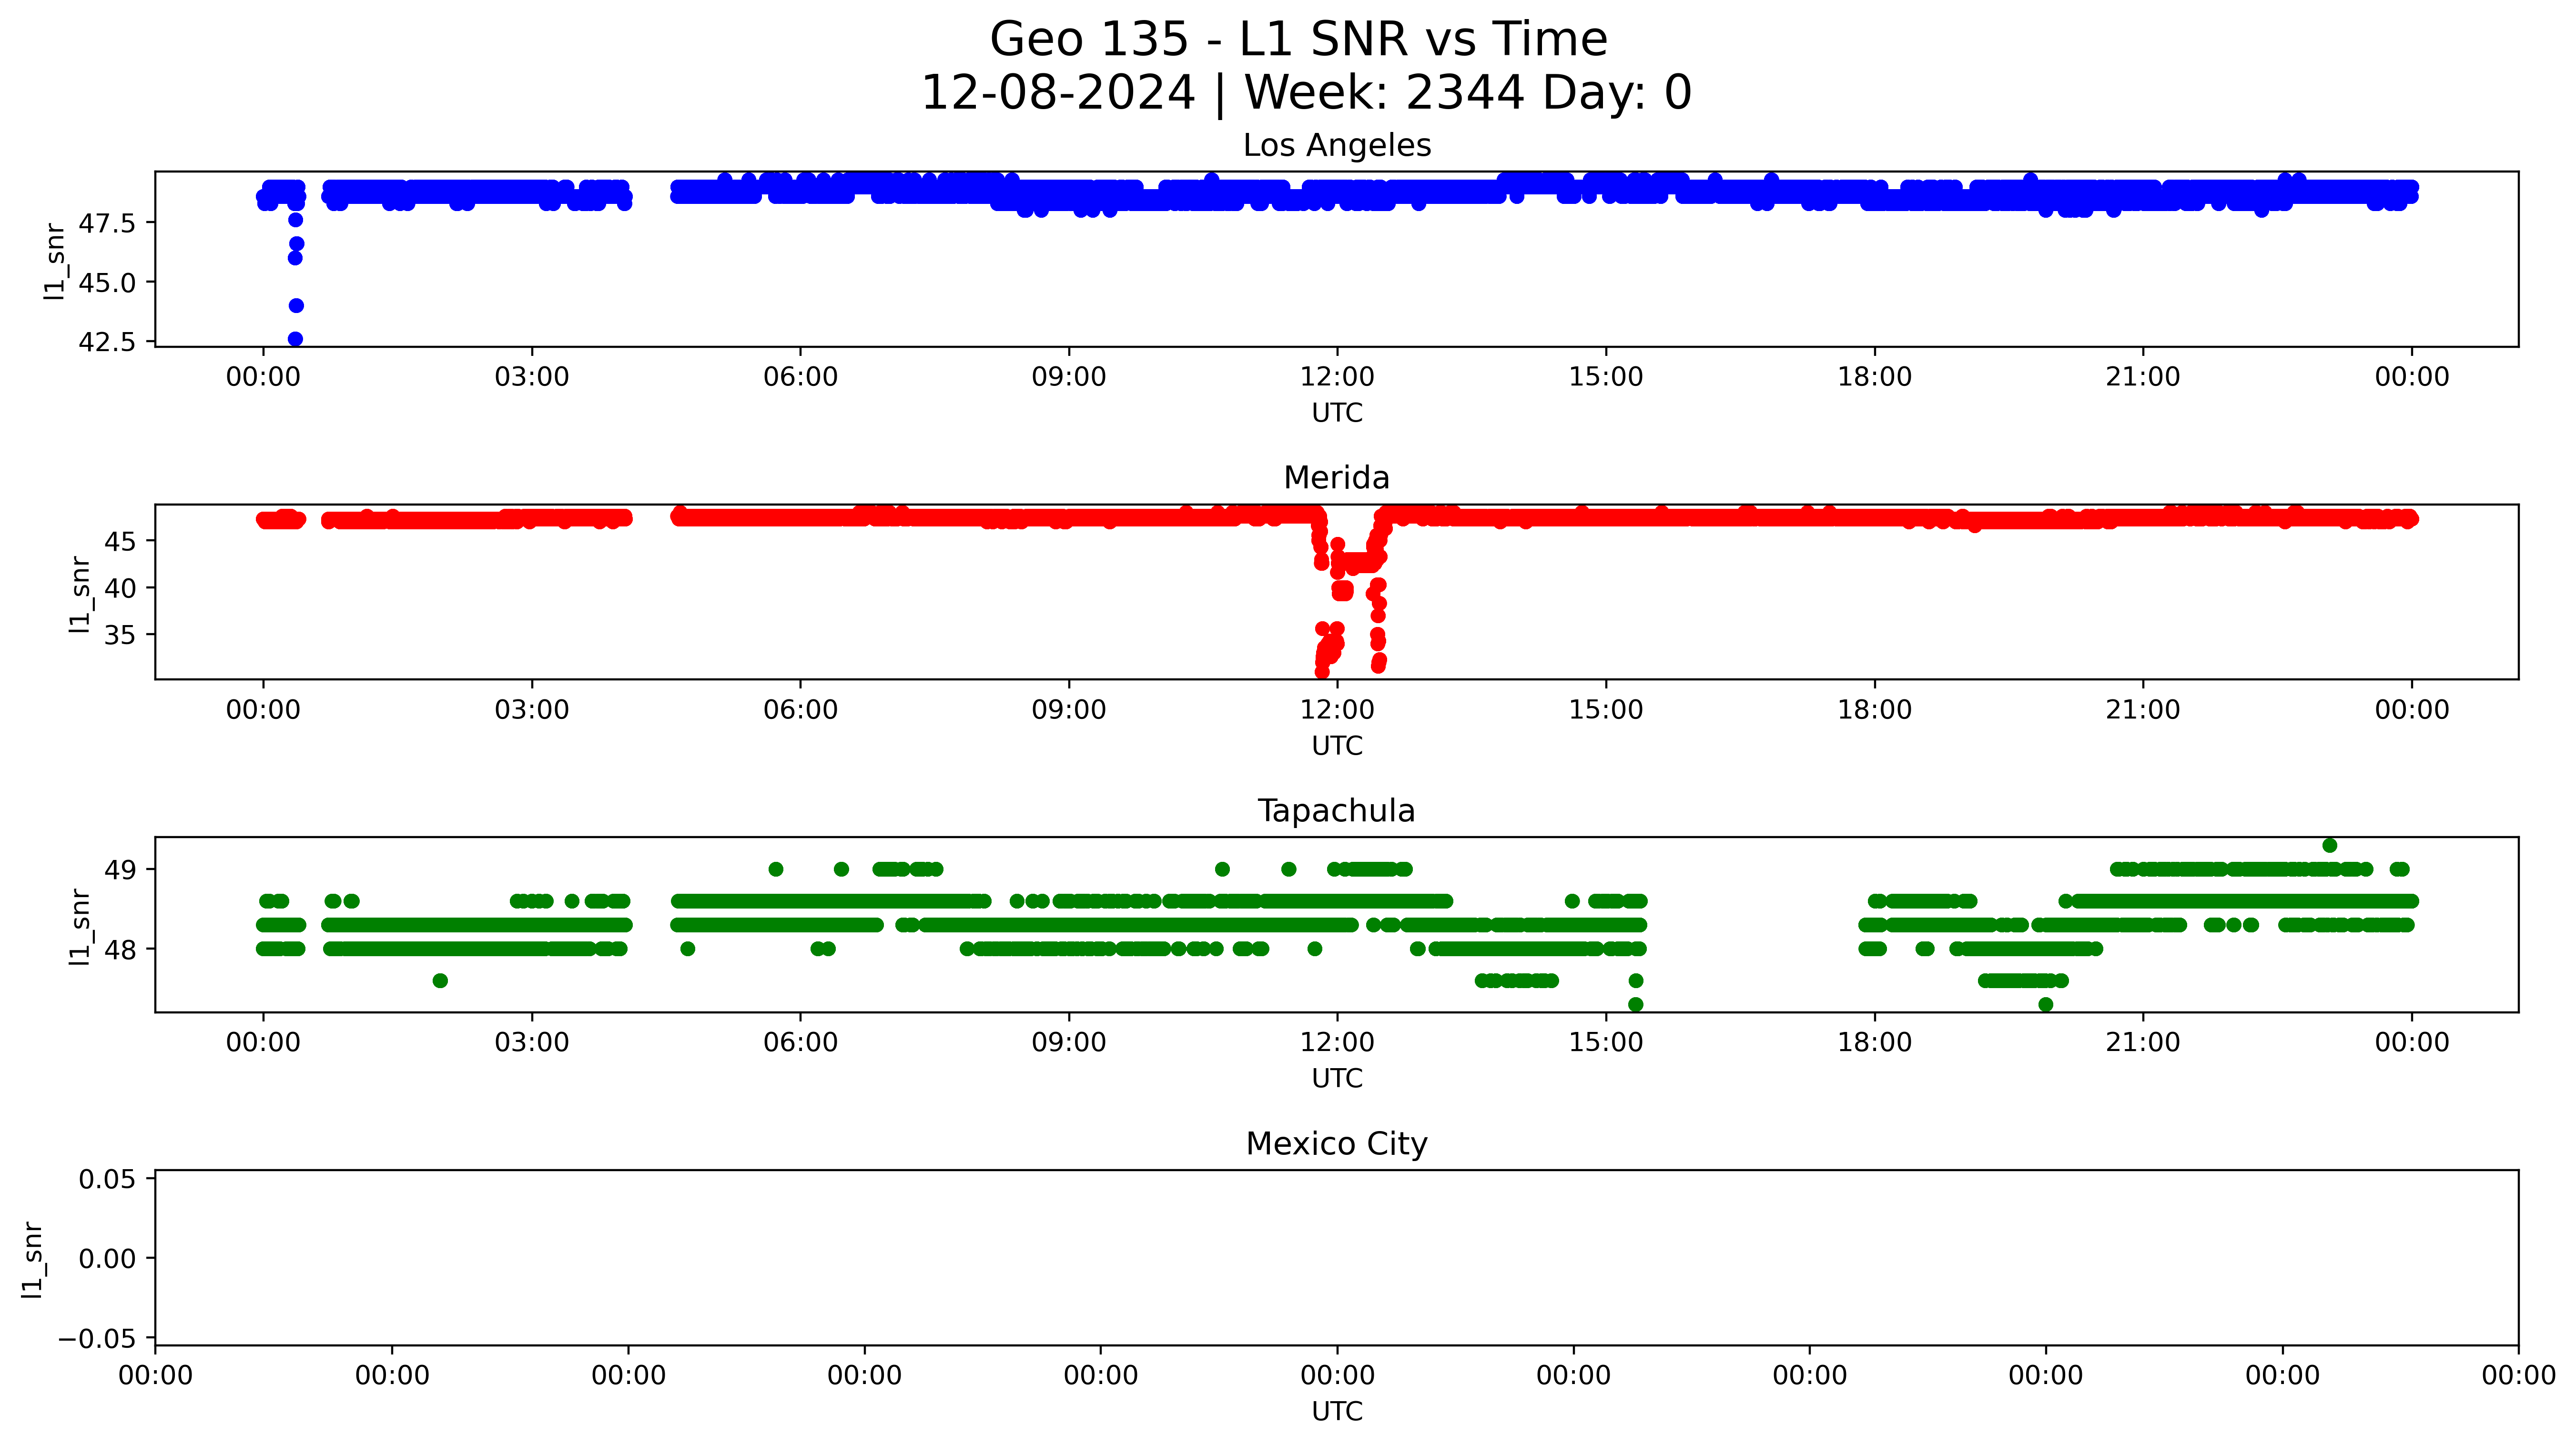This screenshot has width=2576, height=1445.
Task: Click the 'Tapachula' subplot title
Action: coord(1336,811)
